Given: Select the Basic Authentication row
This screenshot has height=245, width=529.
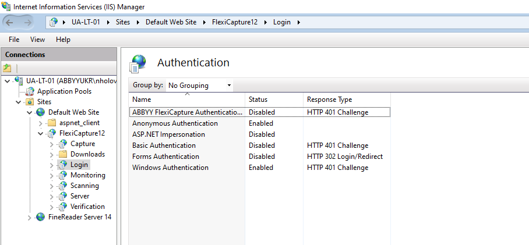Looking at the screenshot, I should click(260, 145).
